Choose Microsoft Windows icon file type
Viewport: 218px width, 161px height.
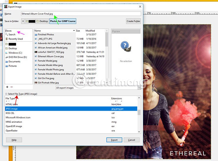tap(71, 117)
